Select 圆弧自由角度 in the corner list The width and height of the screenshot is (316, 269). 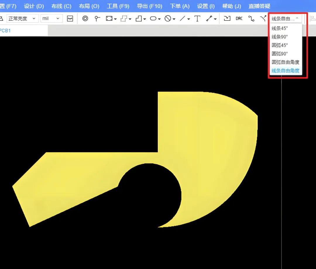286,62
